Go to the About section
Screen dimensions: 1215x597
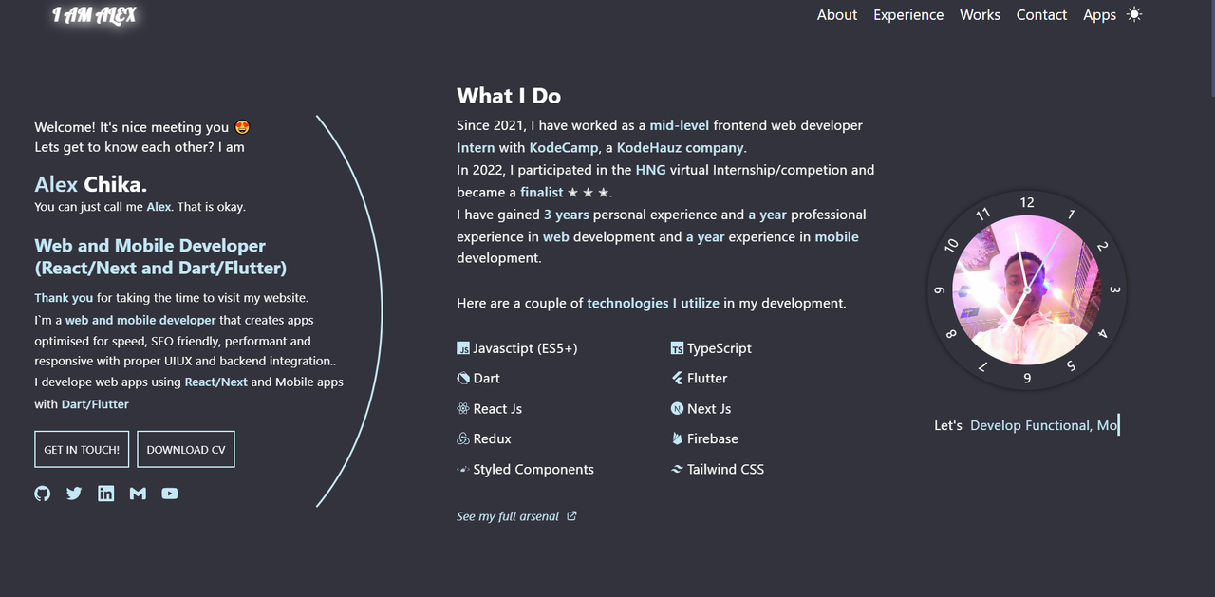point(837,14)
